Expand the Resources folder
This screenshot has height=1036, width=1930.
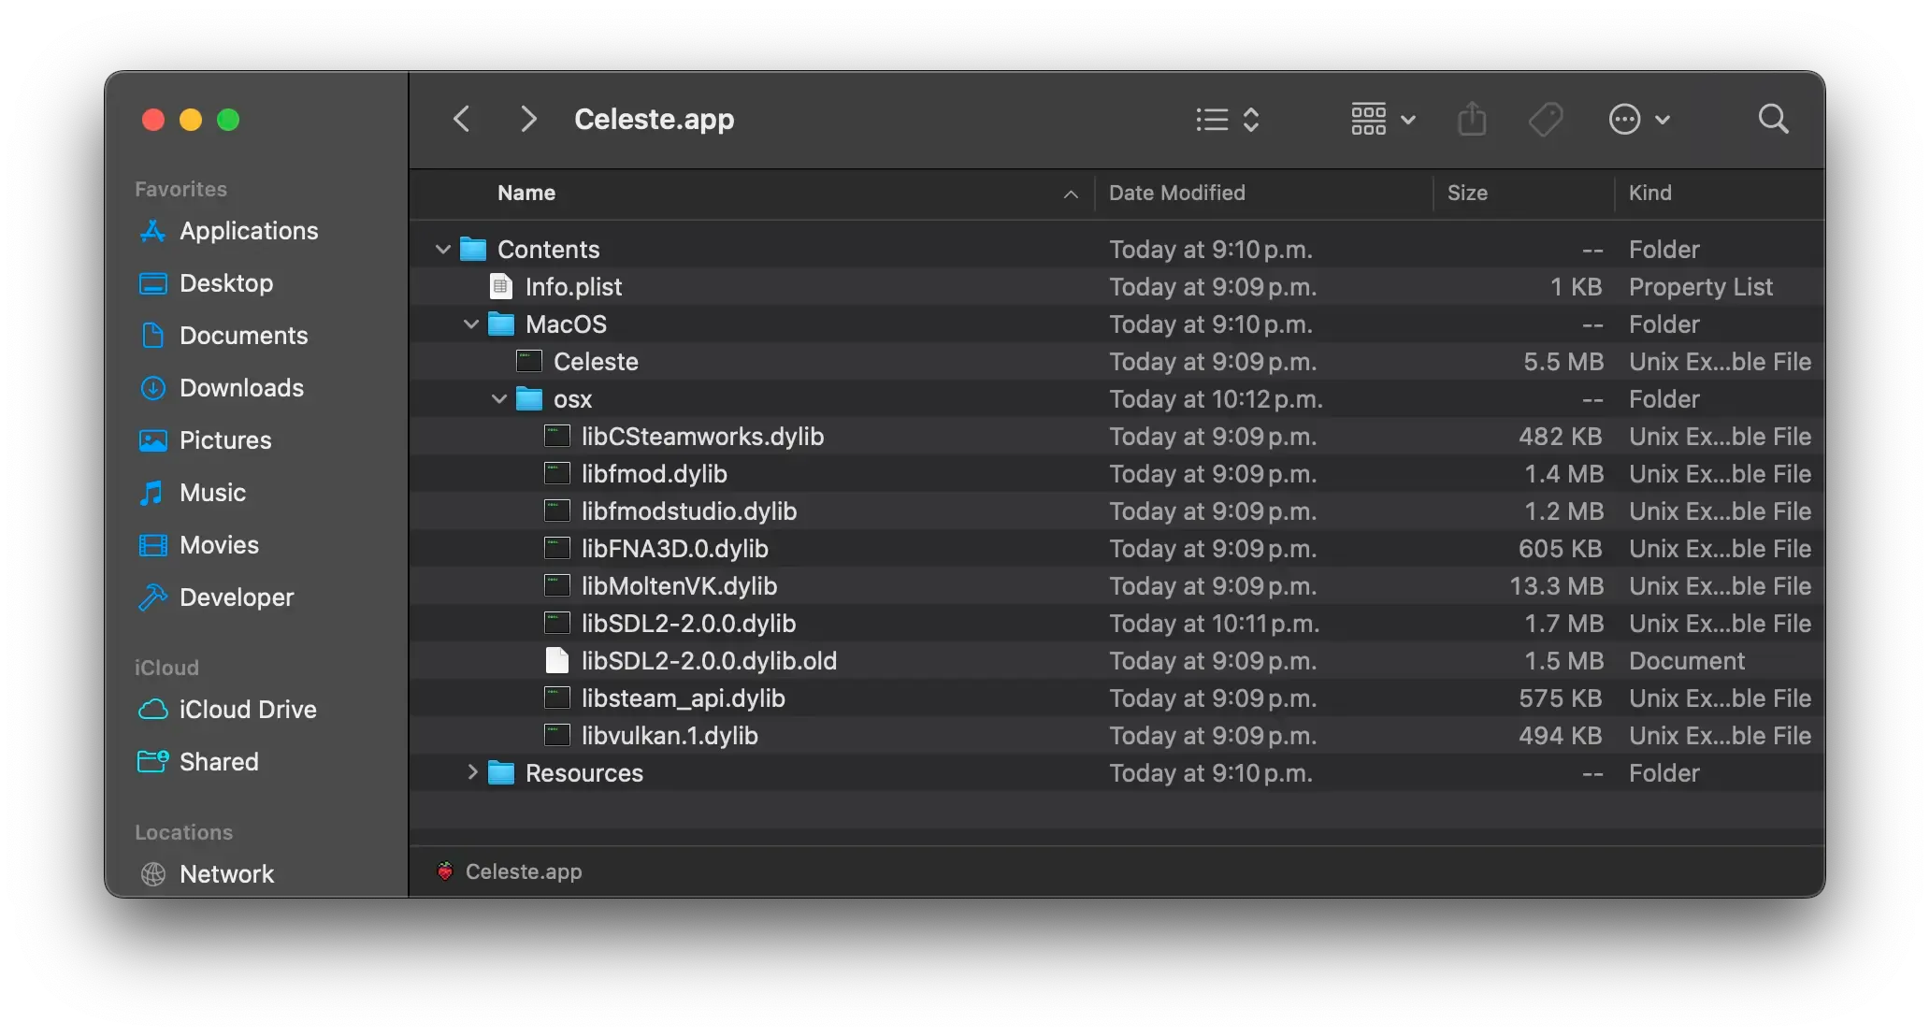[472, 773]
